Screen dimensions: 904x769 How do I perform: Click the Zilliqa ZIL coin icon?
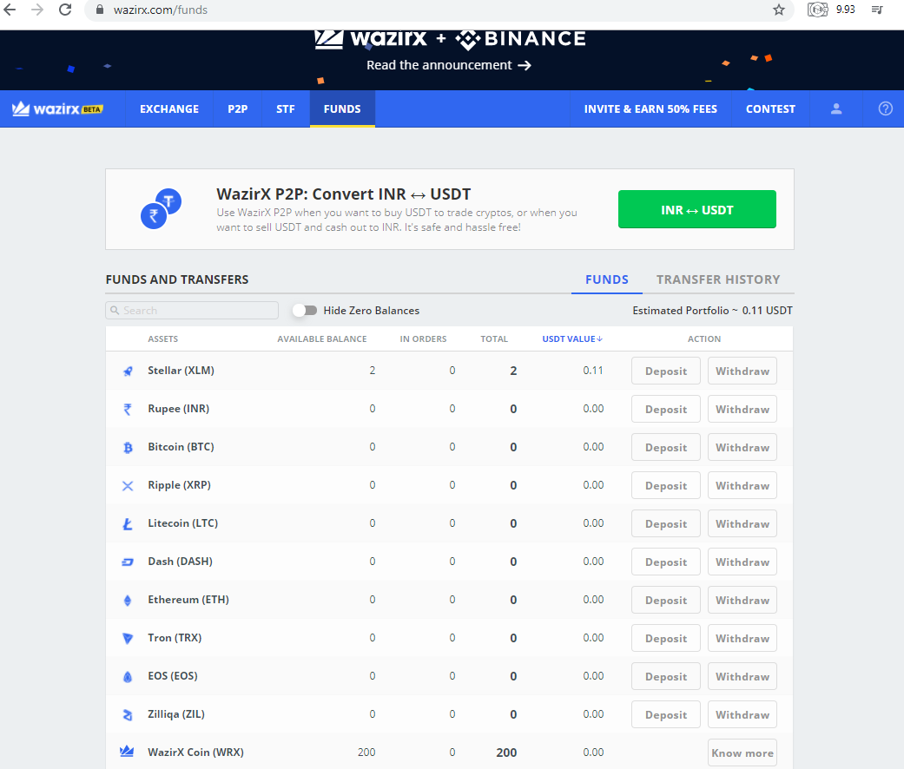[128, 714]
